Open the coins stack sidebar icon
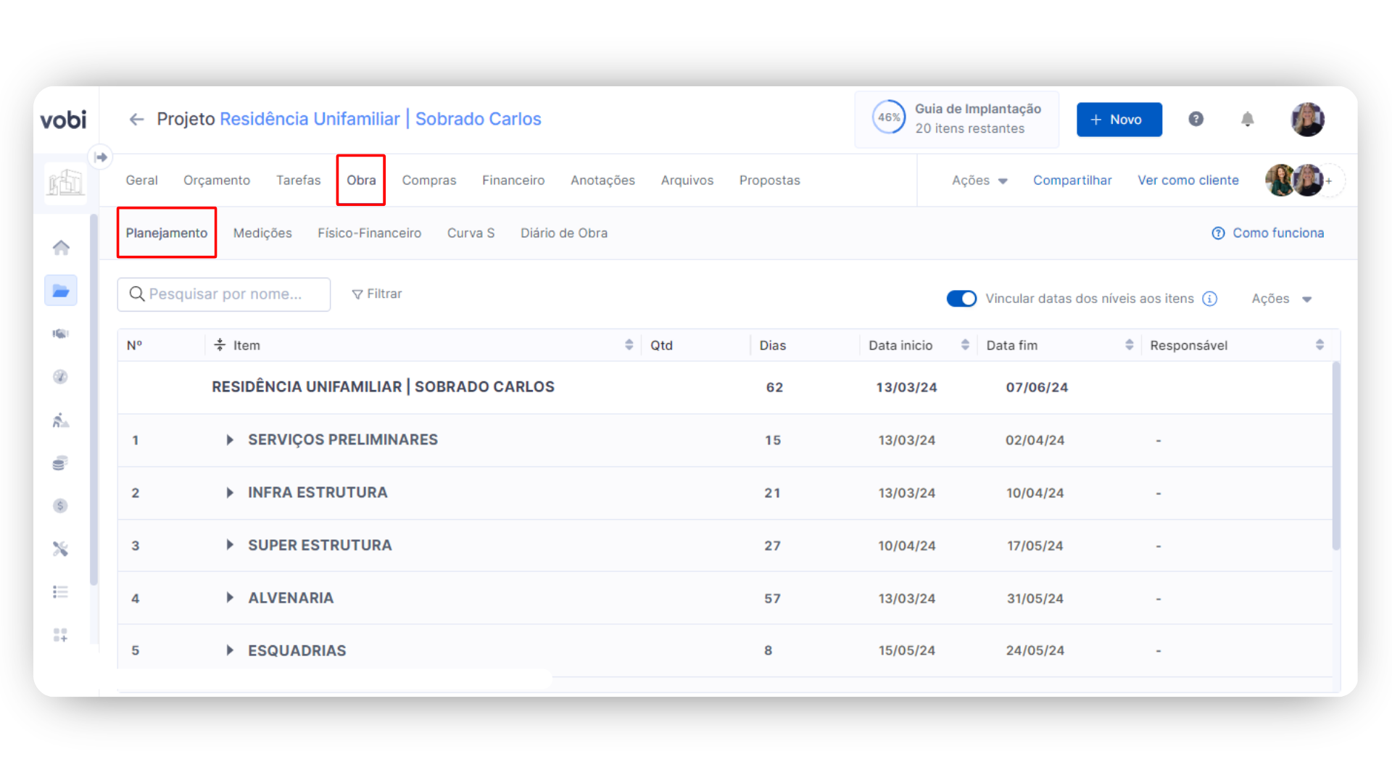Viewport: 1392px width, 783px height. tap(61, 463)
